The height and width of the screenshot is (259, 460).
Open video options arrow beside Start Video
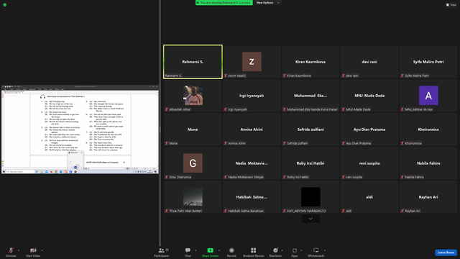click(42, 250)
